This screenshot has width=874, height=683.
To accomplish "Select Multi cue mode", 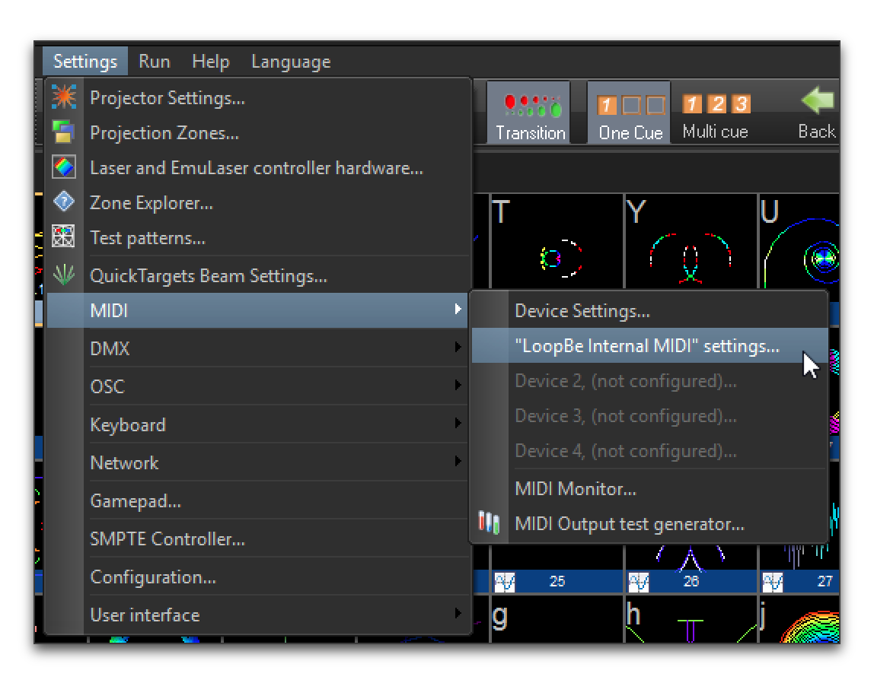I will coord(716,116).
